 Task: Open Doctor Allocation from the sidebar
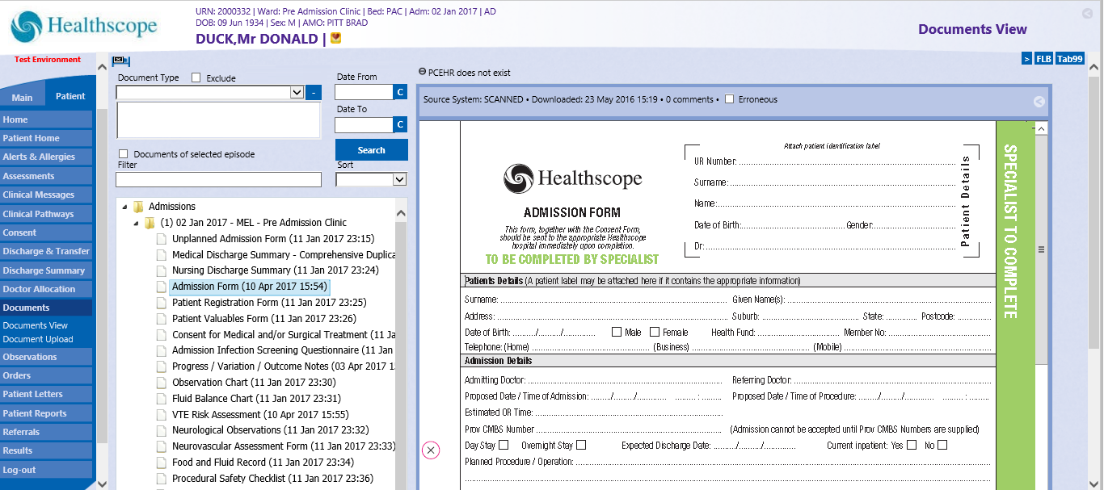pyautogui.click(x=46, y=289)
